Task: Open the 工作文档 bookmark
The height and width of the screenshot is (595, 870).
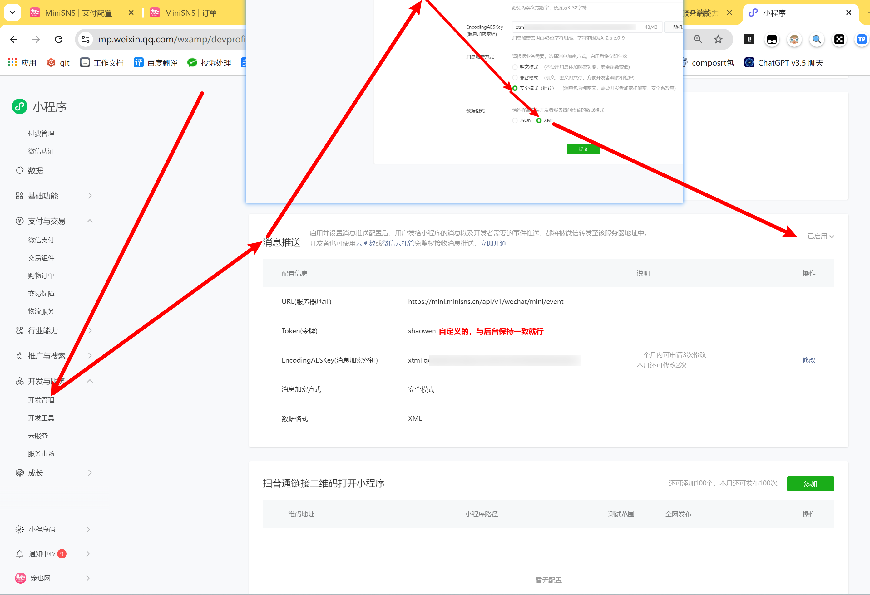Action: tap(102, 63)
